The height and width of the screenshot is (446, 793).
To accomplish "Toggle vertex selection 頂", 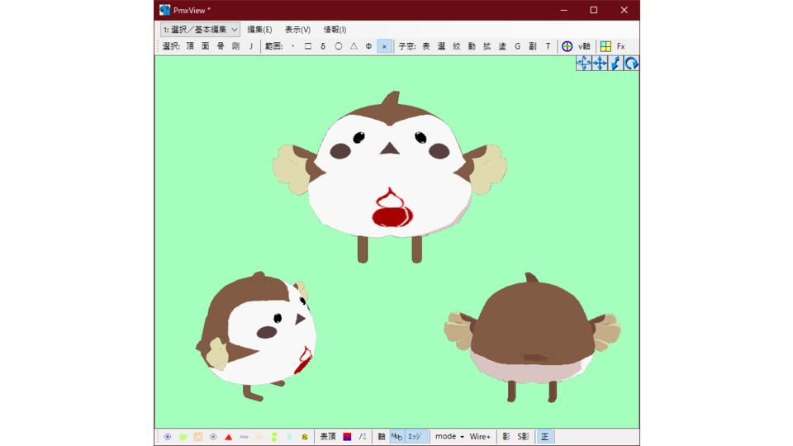I will (x=190, y=46).
